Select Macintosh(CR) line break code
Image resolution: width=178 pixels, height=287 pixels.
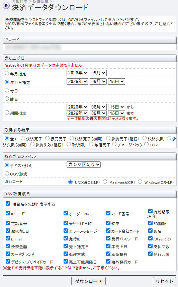pos(105,182)
